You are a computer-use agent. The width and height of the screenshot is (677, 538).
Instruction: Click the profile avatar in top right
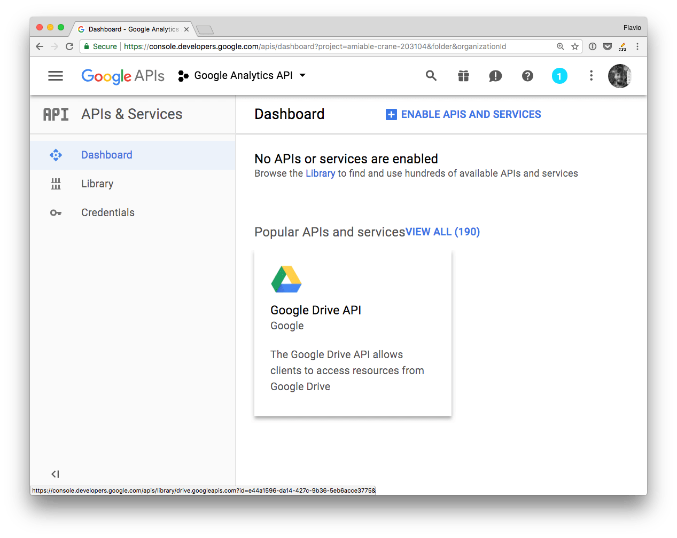pyautogui.click(x=619, y=75)
